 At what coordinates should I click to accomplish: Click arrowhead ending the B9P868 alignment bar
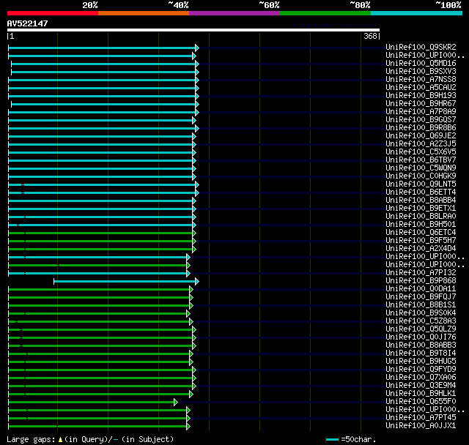pos(196,281)
